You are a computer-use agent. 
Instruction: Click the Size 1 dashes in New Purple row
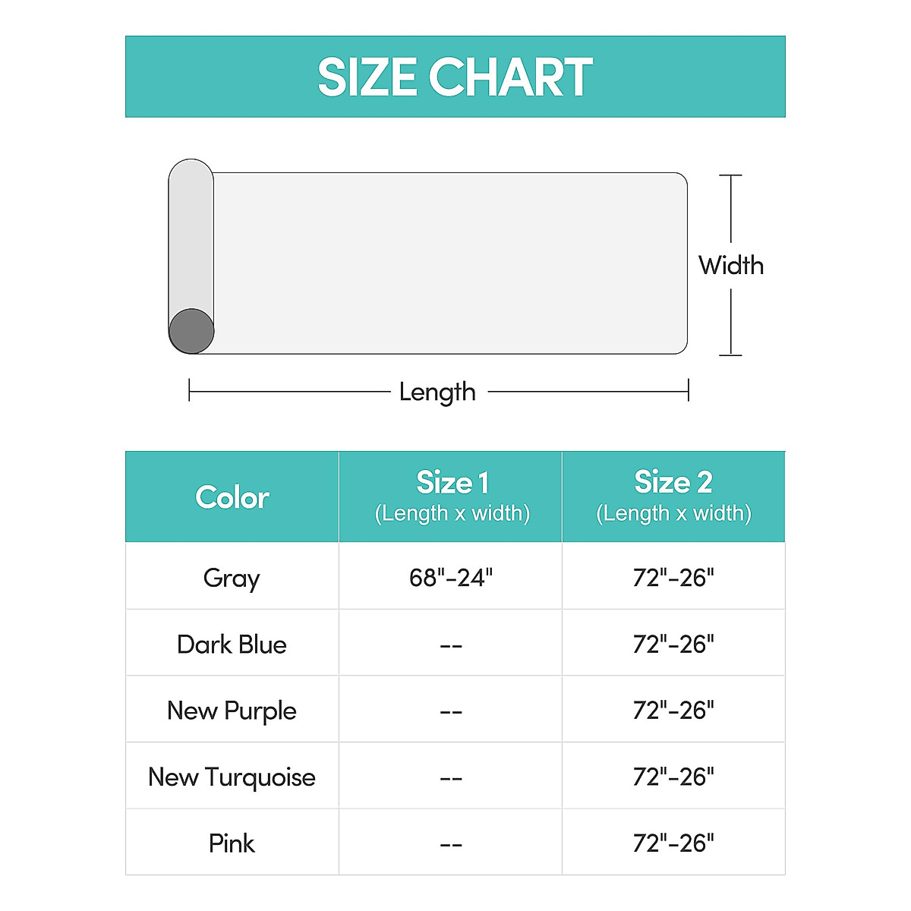[451, 712]
